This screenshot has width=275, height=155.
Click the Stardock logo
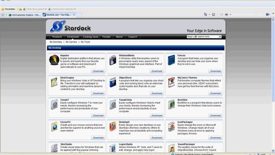[70, 26]
